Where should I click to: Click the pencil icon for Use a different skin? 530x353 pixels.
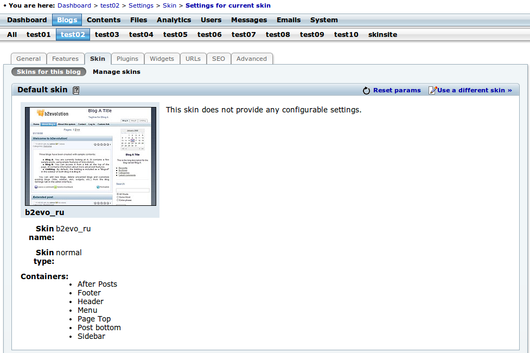click(x=433, y=90)
